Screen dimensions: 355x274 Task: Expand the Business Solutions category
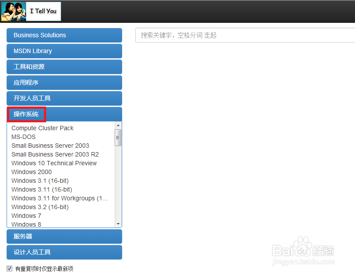pyautogui.click(x=64, y=35)
